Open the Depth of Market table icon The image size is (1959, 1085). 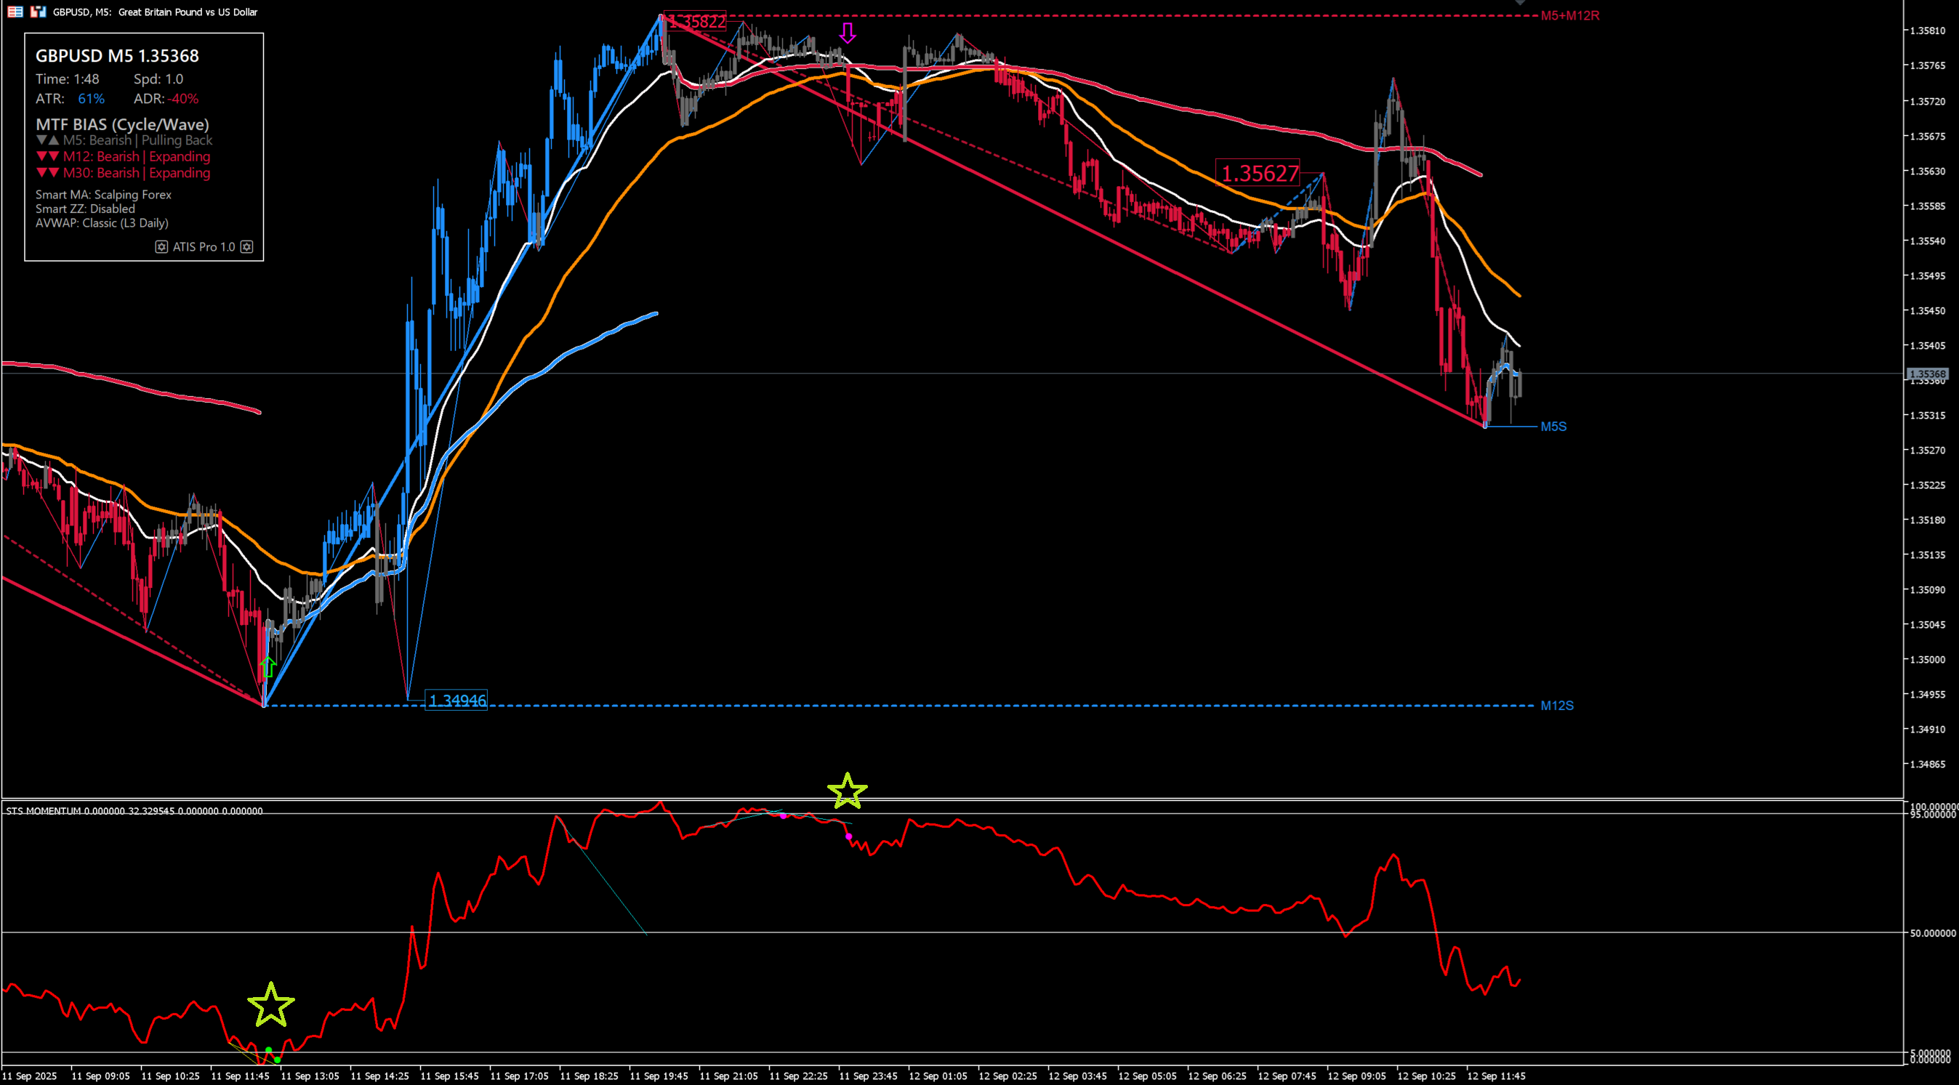[15, 12]
